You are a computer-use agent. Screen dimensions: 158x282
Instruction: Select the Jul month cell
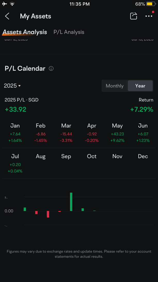point(15,164)
